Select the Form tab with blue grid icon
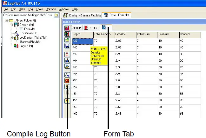This screenshot has height=138, width=206. coord(106,28)
